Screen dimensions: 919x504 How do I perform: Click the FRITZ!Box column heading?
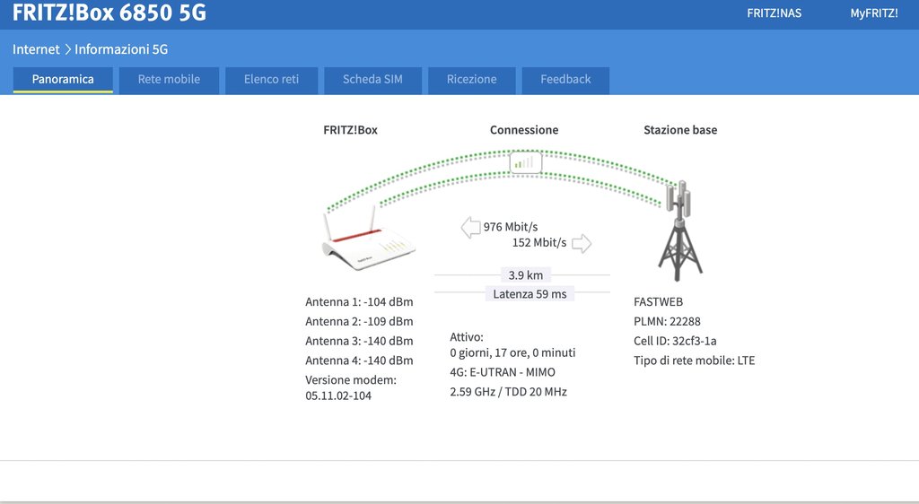pos(351,130)
